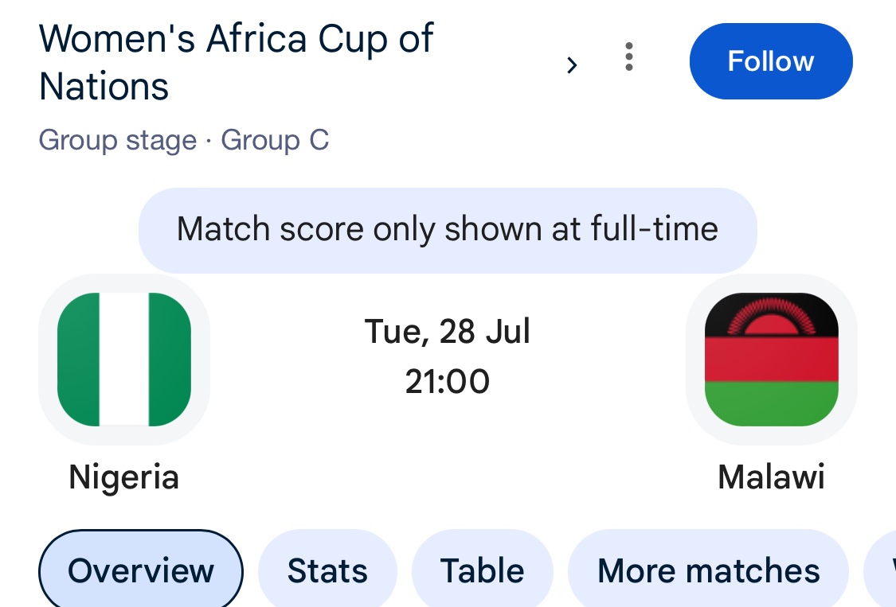Open the three-dot more options menu

pos(628,56)
